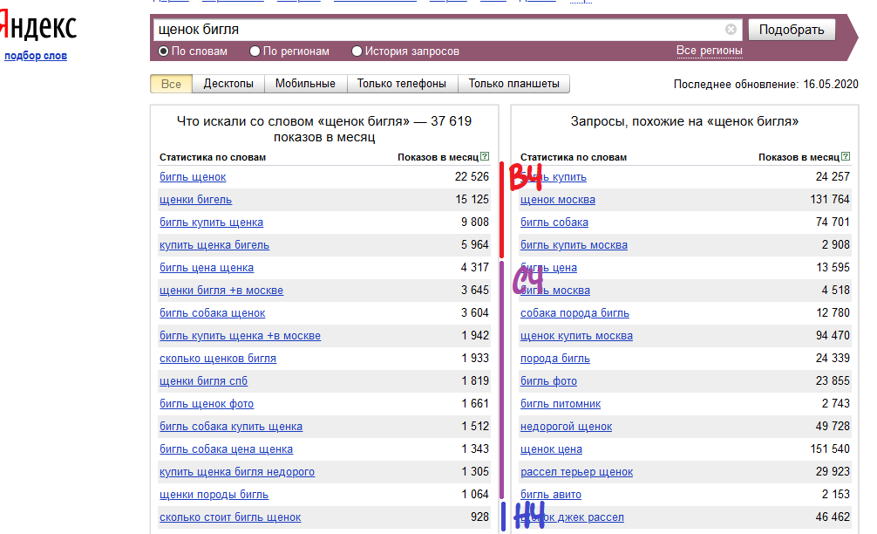Click the "бигль щенок" keyword link

pyautogui.click(x=193, y=177)
